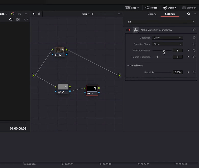Click the Alpha Matte plugin icon
The image size is (199, 168).
(136, 30)
